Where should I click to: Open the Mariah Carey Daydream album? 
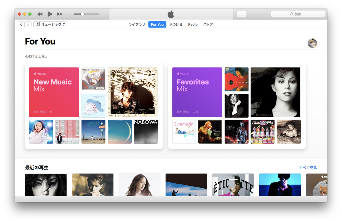(276, 92)
